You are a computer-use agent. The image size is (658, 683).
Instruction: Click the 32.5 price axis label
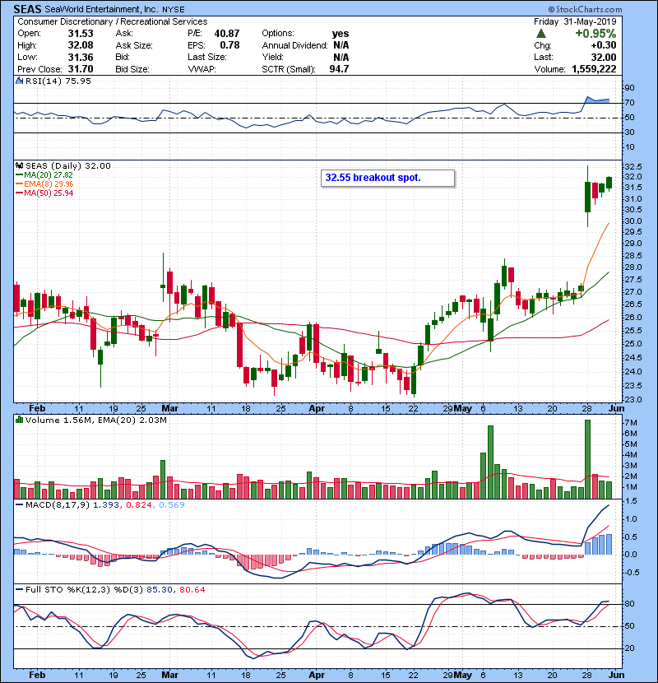click(633, 167)
